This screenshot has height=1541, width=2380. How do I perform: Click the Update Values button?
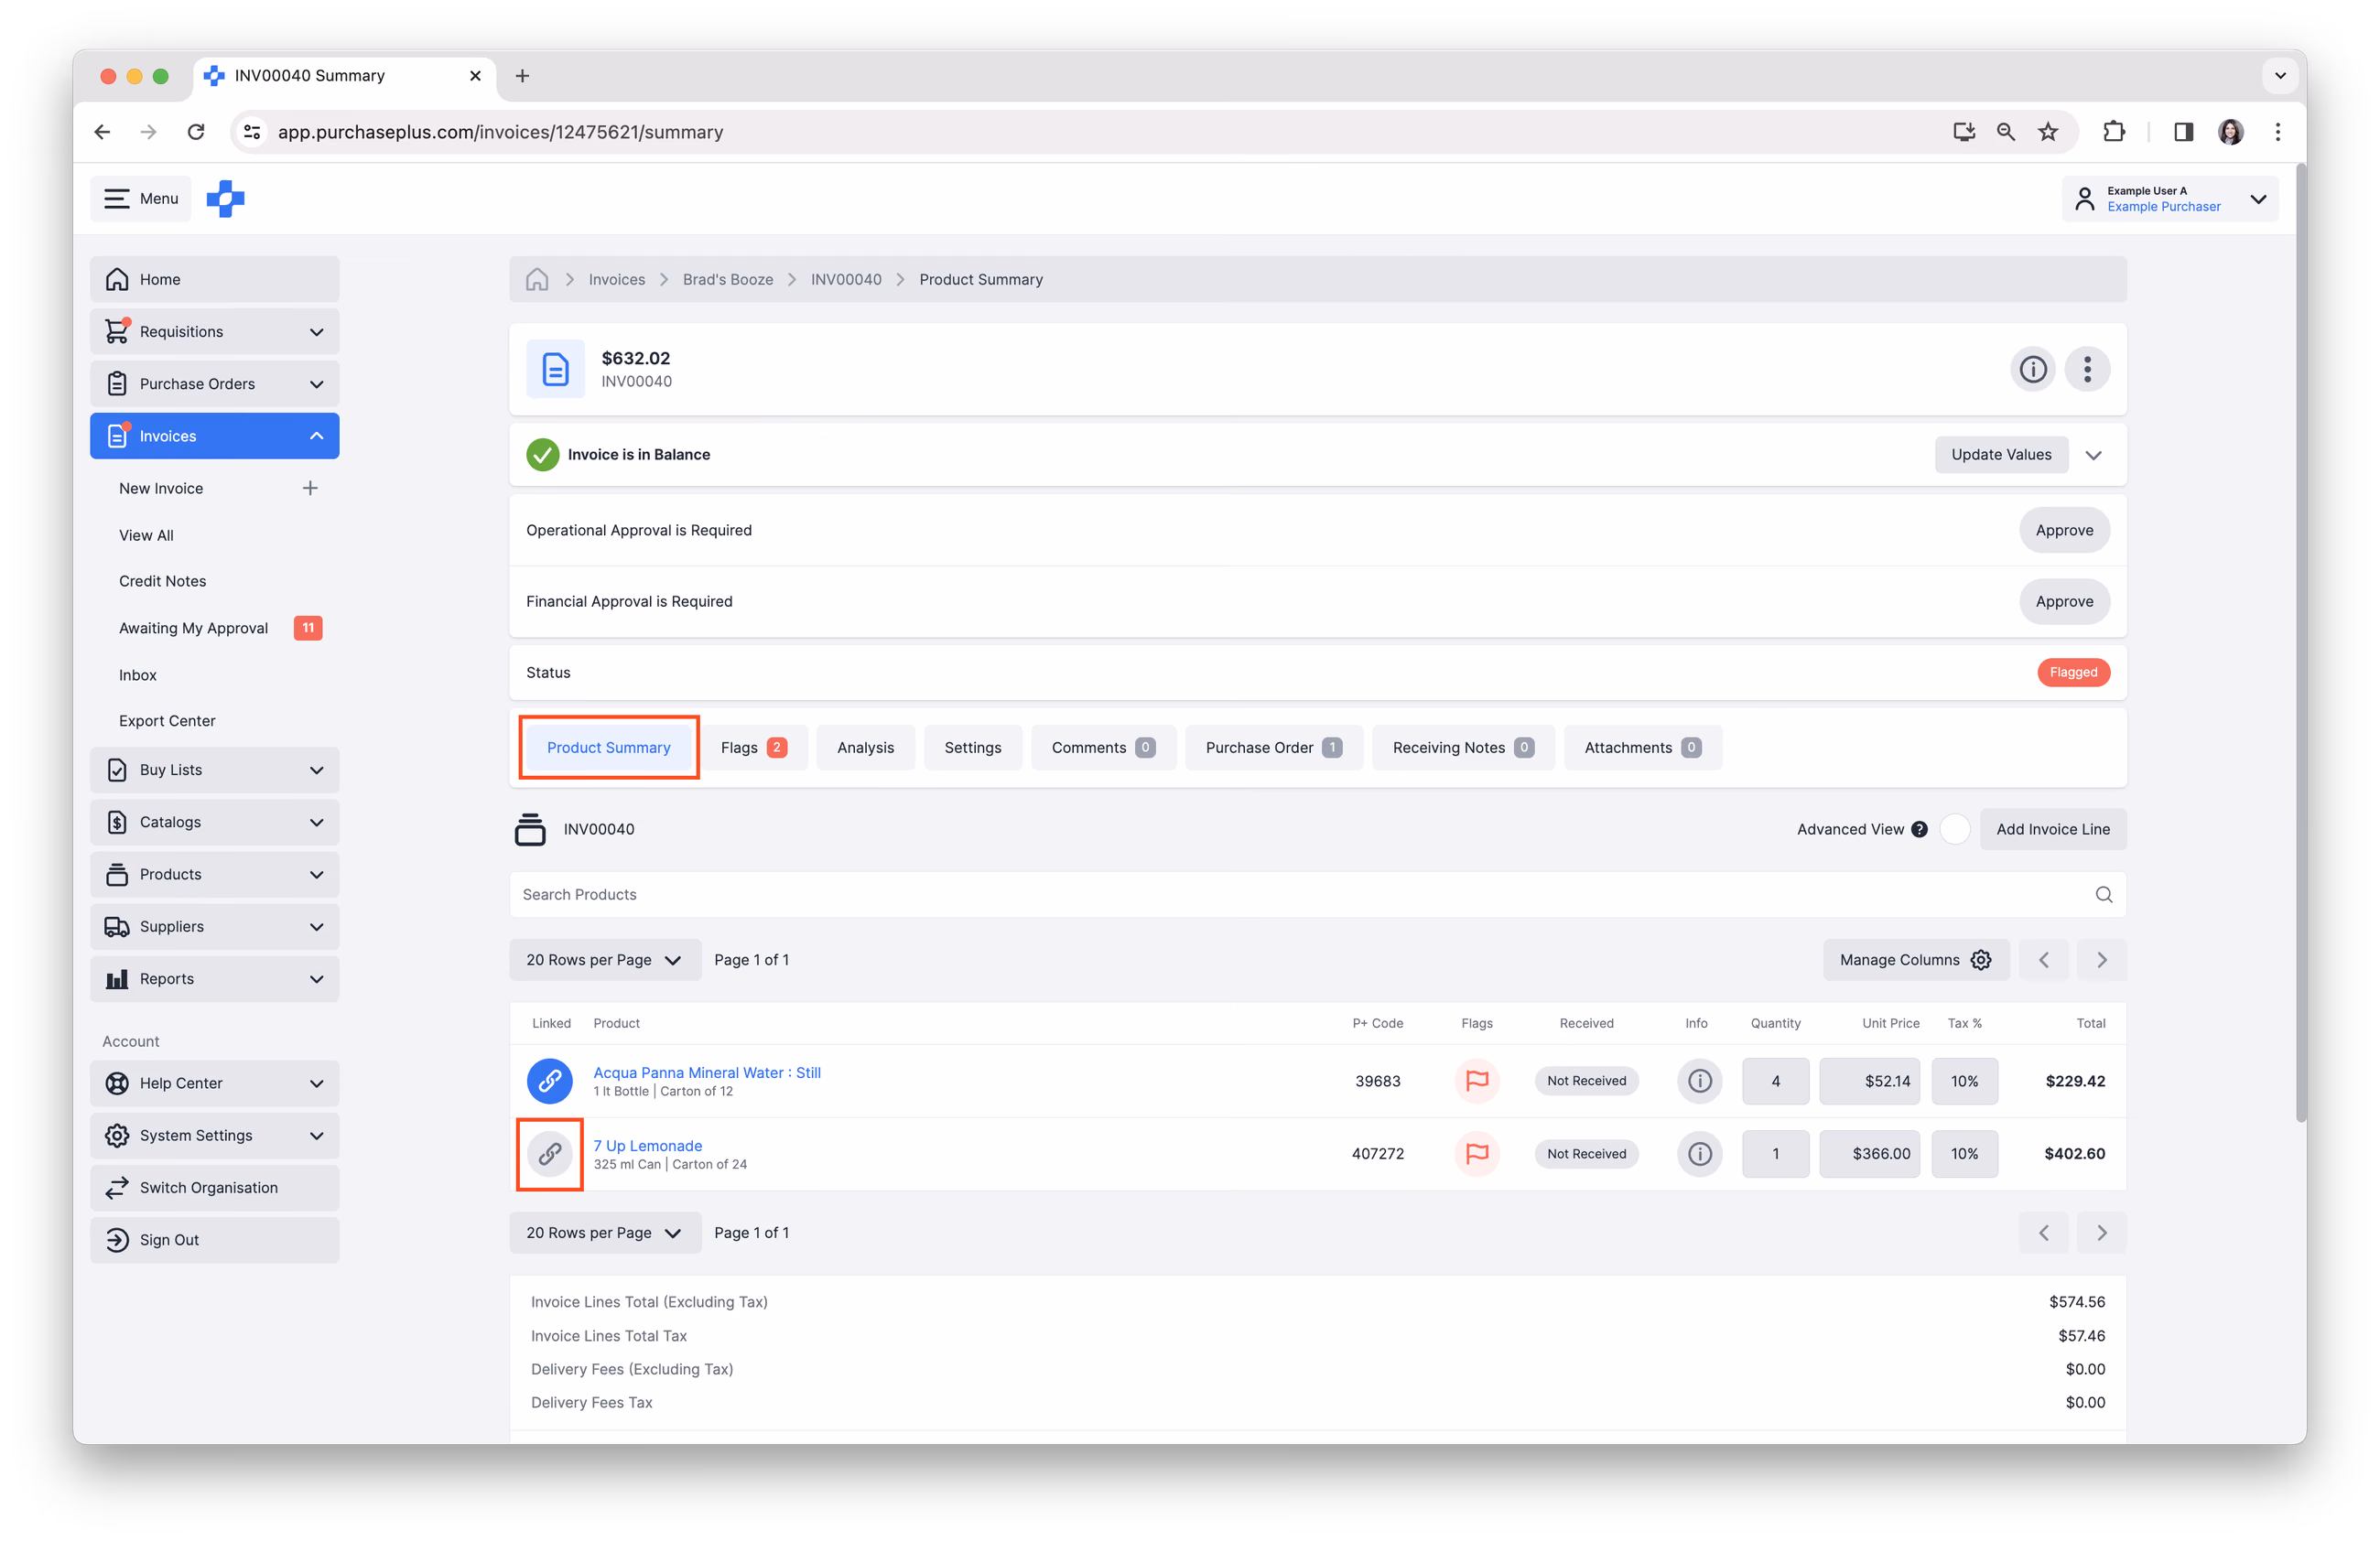click(x=2000, y=455)
